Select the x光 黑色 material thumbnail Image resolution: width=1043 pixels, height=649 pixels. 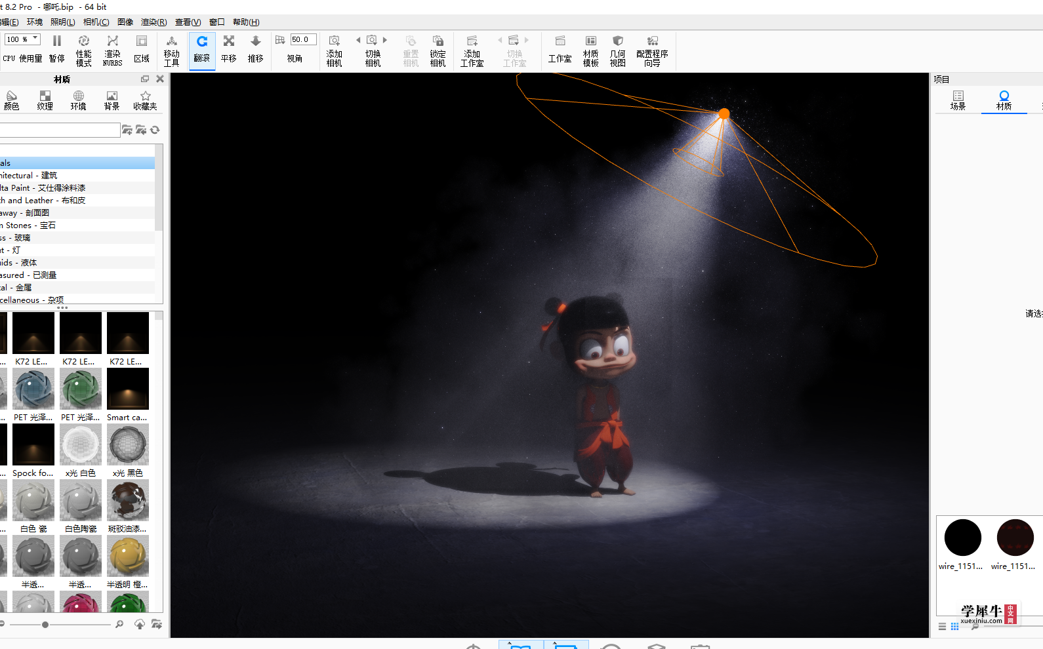(x=128, y=445)
